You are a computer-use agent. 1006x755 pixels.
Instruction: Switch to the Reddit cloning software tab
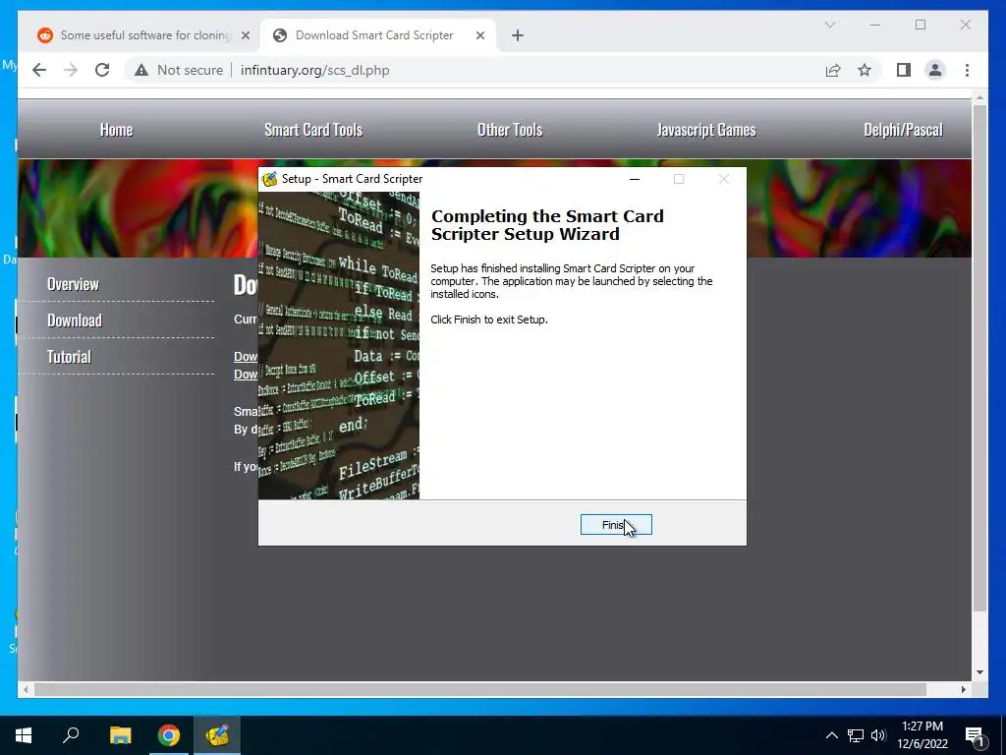145,35
